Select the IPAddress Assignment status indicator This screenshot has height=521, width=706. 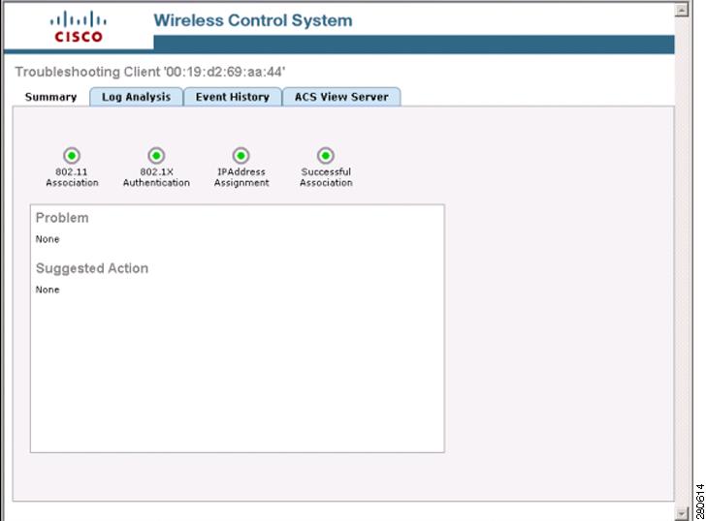[241, 156]
